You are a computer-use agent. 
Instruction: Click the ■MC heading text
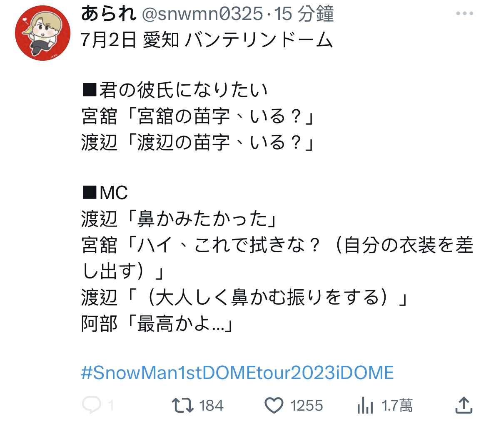coord(105,192)
